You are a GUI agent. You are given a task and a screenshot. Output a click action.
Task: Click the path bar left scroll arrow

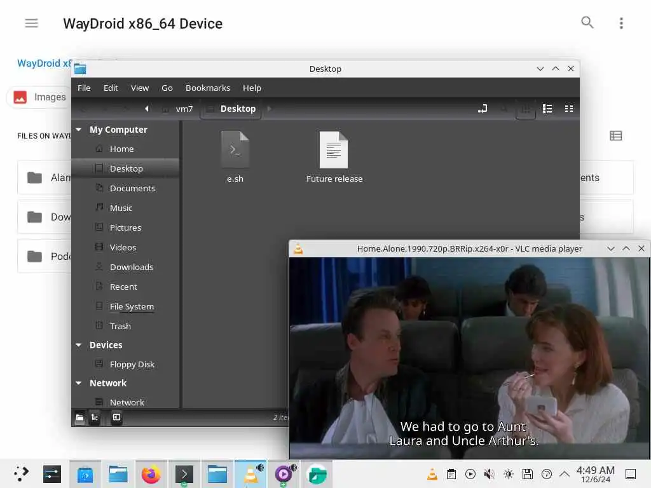point(147,109)
